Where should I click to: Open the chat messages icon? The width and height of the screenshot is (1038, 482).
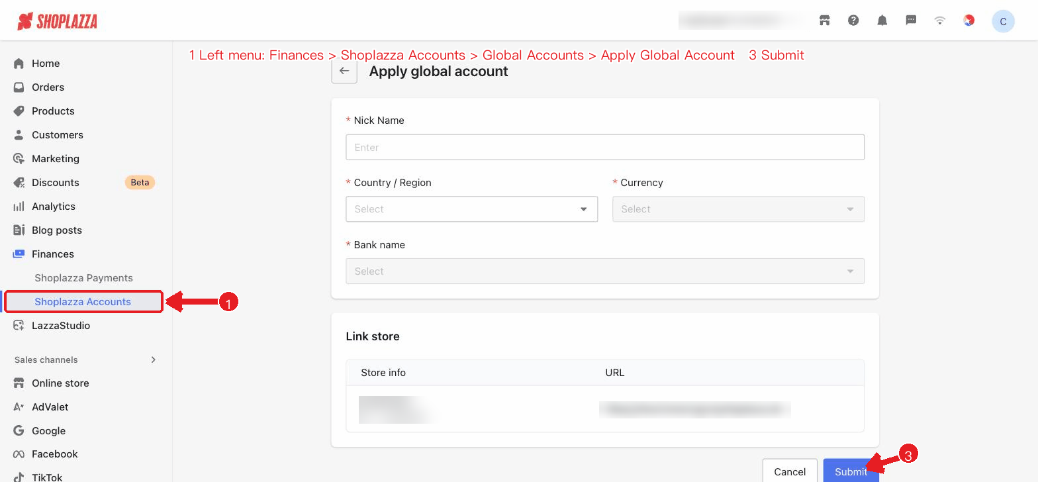[x=911, y=21]
